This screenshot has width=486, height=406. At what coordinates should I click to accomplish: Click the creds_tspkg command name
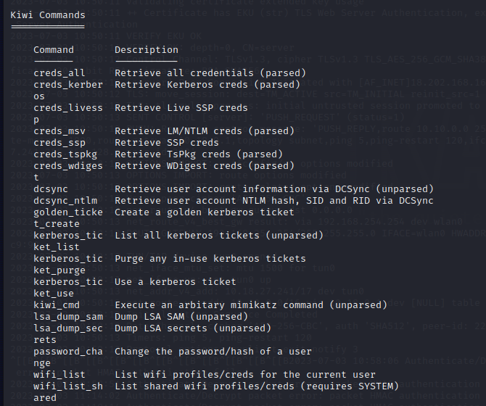pyautogui.click(x=65, y=154)
